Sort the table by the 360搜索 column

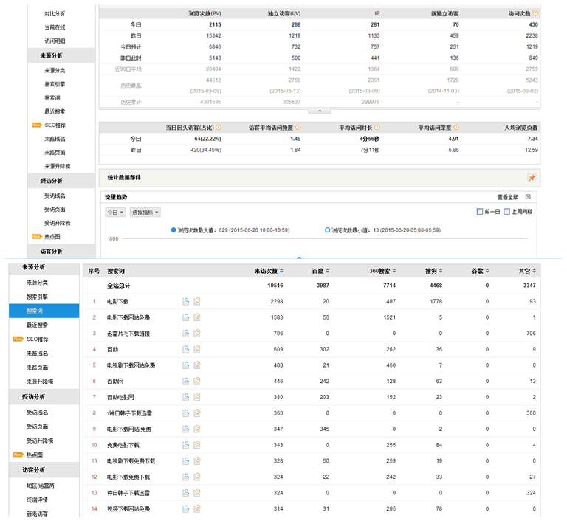[x=394, y=271]
